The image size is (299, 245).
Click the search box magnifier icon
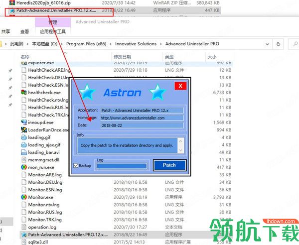295,44
